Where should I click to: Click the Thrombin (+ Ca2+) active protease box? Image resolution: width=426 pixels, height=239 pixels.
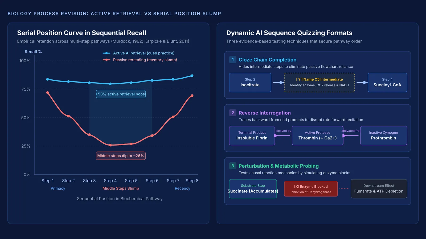point(317,135)
